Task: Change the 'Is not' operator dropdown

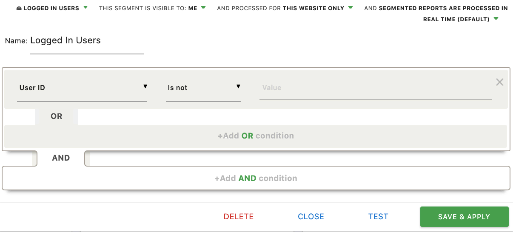Action: coord(200,88)
